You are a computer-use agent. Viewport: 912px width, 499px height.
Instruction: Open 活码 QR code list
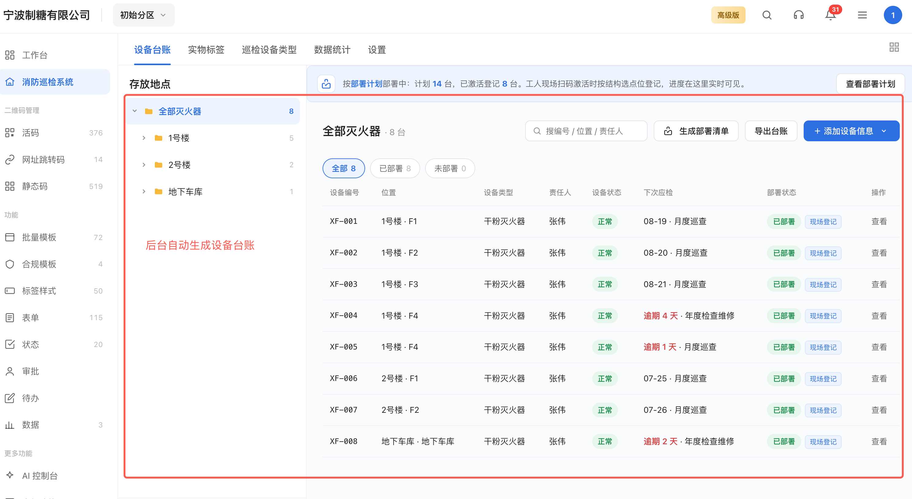coord(55,133)
